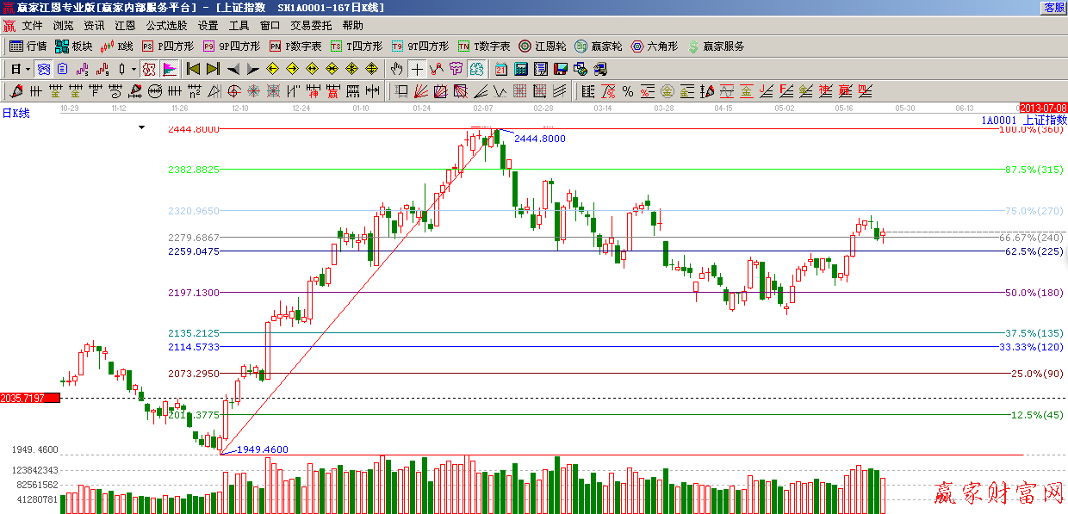The width and height of the screenshot is (1068, 514).
Task: Expand the small black triangle above chart
Action: (141, 127)
